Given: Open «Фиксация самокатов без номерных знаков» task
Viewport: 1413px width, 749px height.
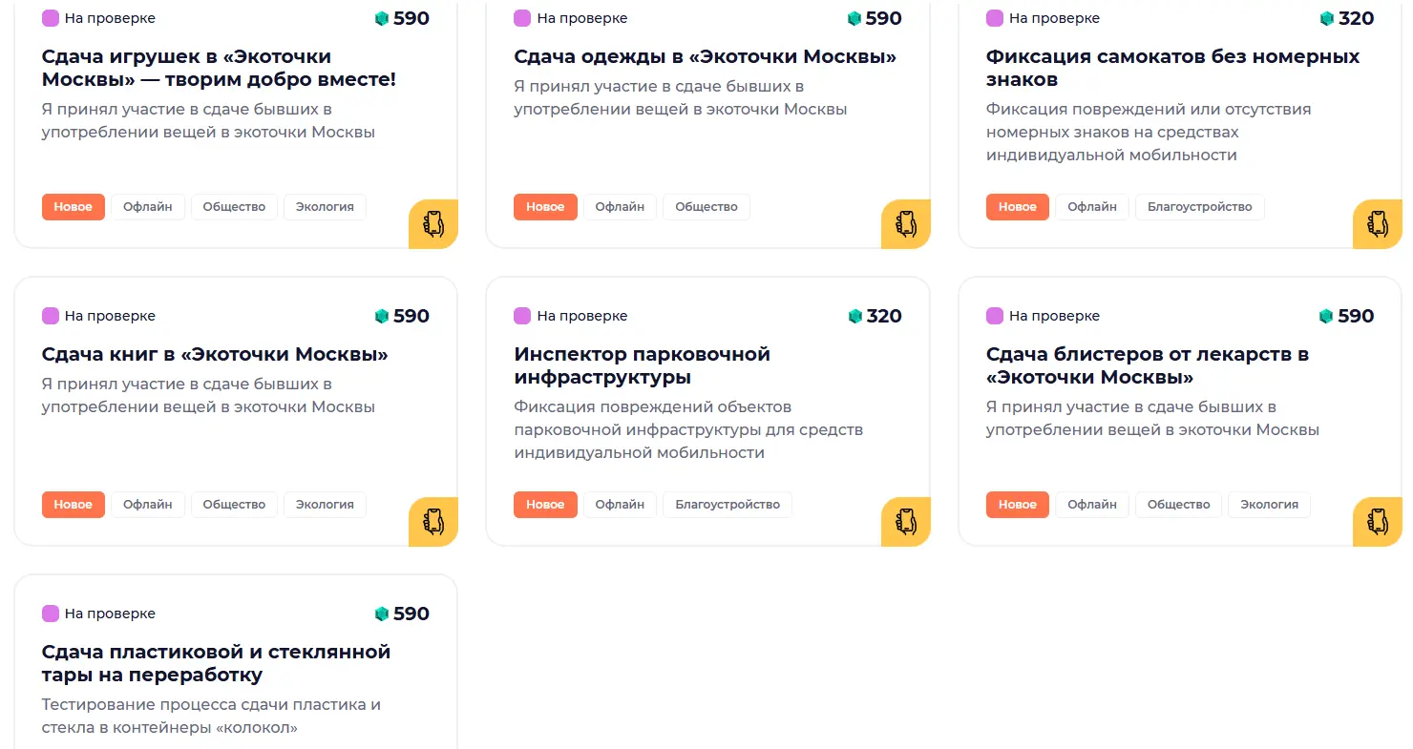Looking at the screenshot, I should click(1172, 68).
